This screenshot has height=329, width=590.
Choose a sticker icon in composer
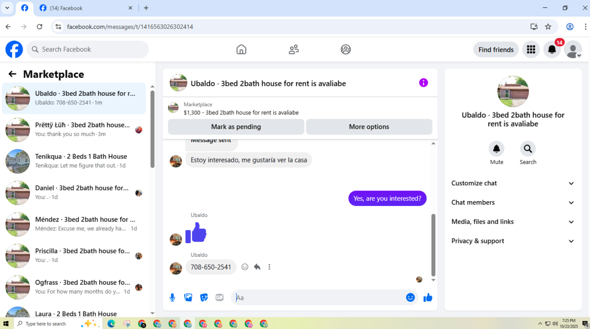204,297
